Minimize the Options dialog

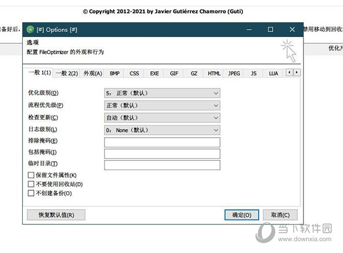click(249, 30)
